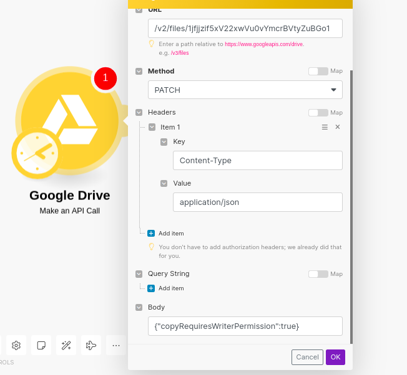Click the Cancel button

point(307,357)
